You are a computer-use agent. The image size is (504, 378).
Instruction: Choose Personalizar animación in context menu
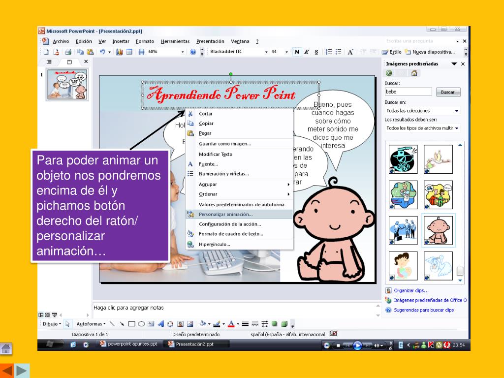pyautogui.click(x=239, y=215)
